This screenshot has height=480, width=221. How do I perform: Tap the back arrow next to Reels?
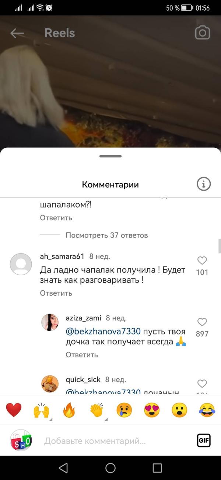(x=17, y=33)
